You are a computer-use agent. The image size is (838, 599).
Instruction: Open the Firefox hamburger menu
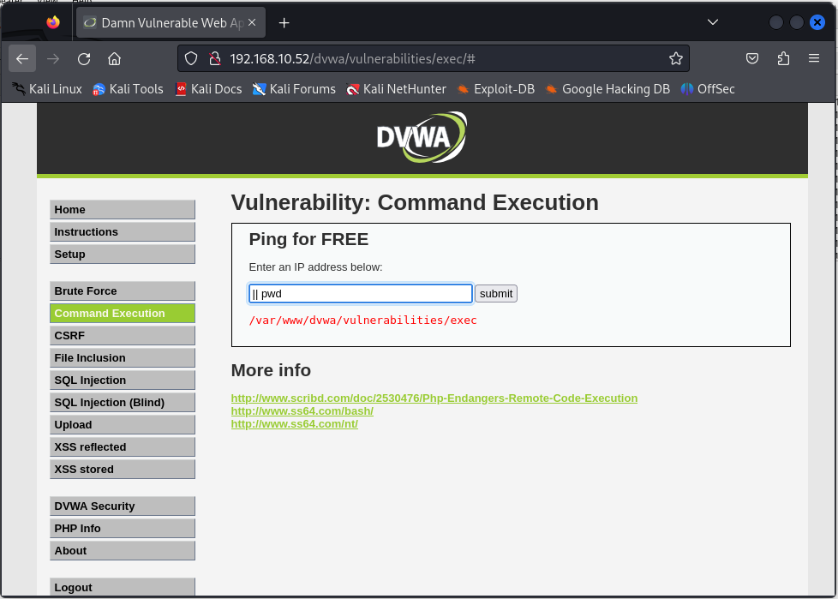814,58
